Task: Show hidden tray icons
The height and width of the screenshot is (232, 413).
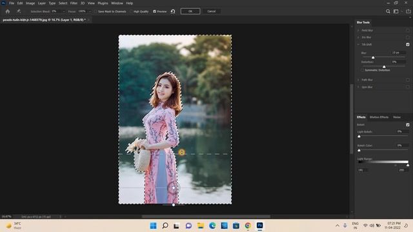Action: pos(337,226)
